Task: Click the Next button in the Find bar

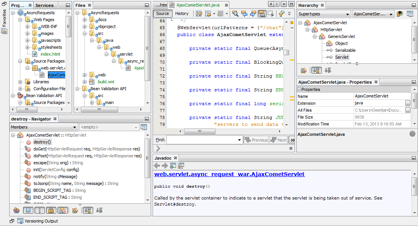Action: [278, 140]
